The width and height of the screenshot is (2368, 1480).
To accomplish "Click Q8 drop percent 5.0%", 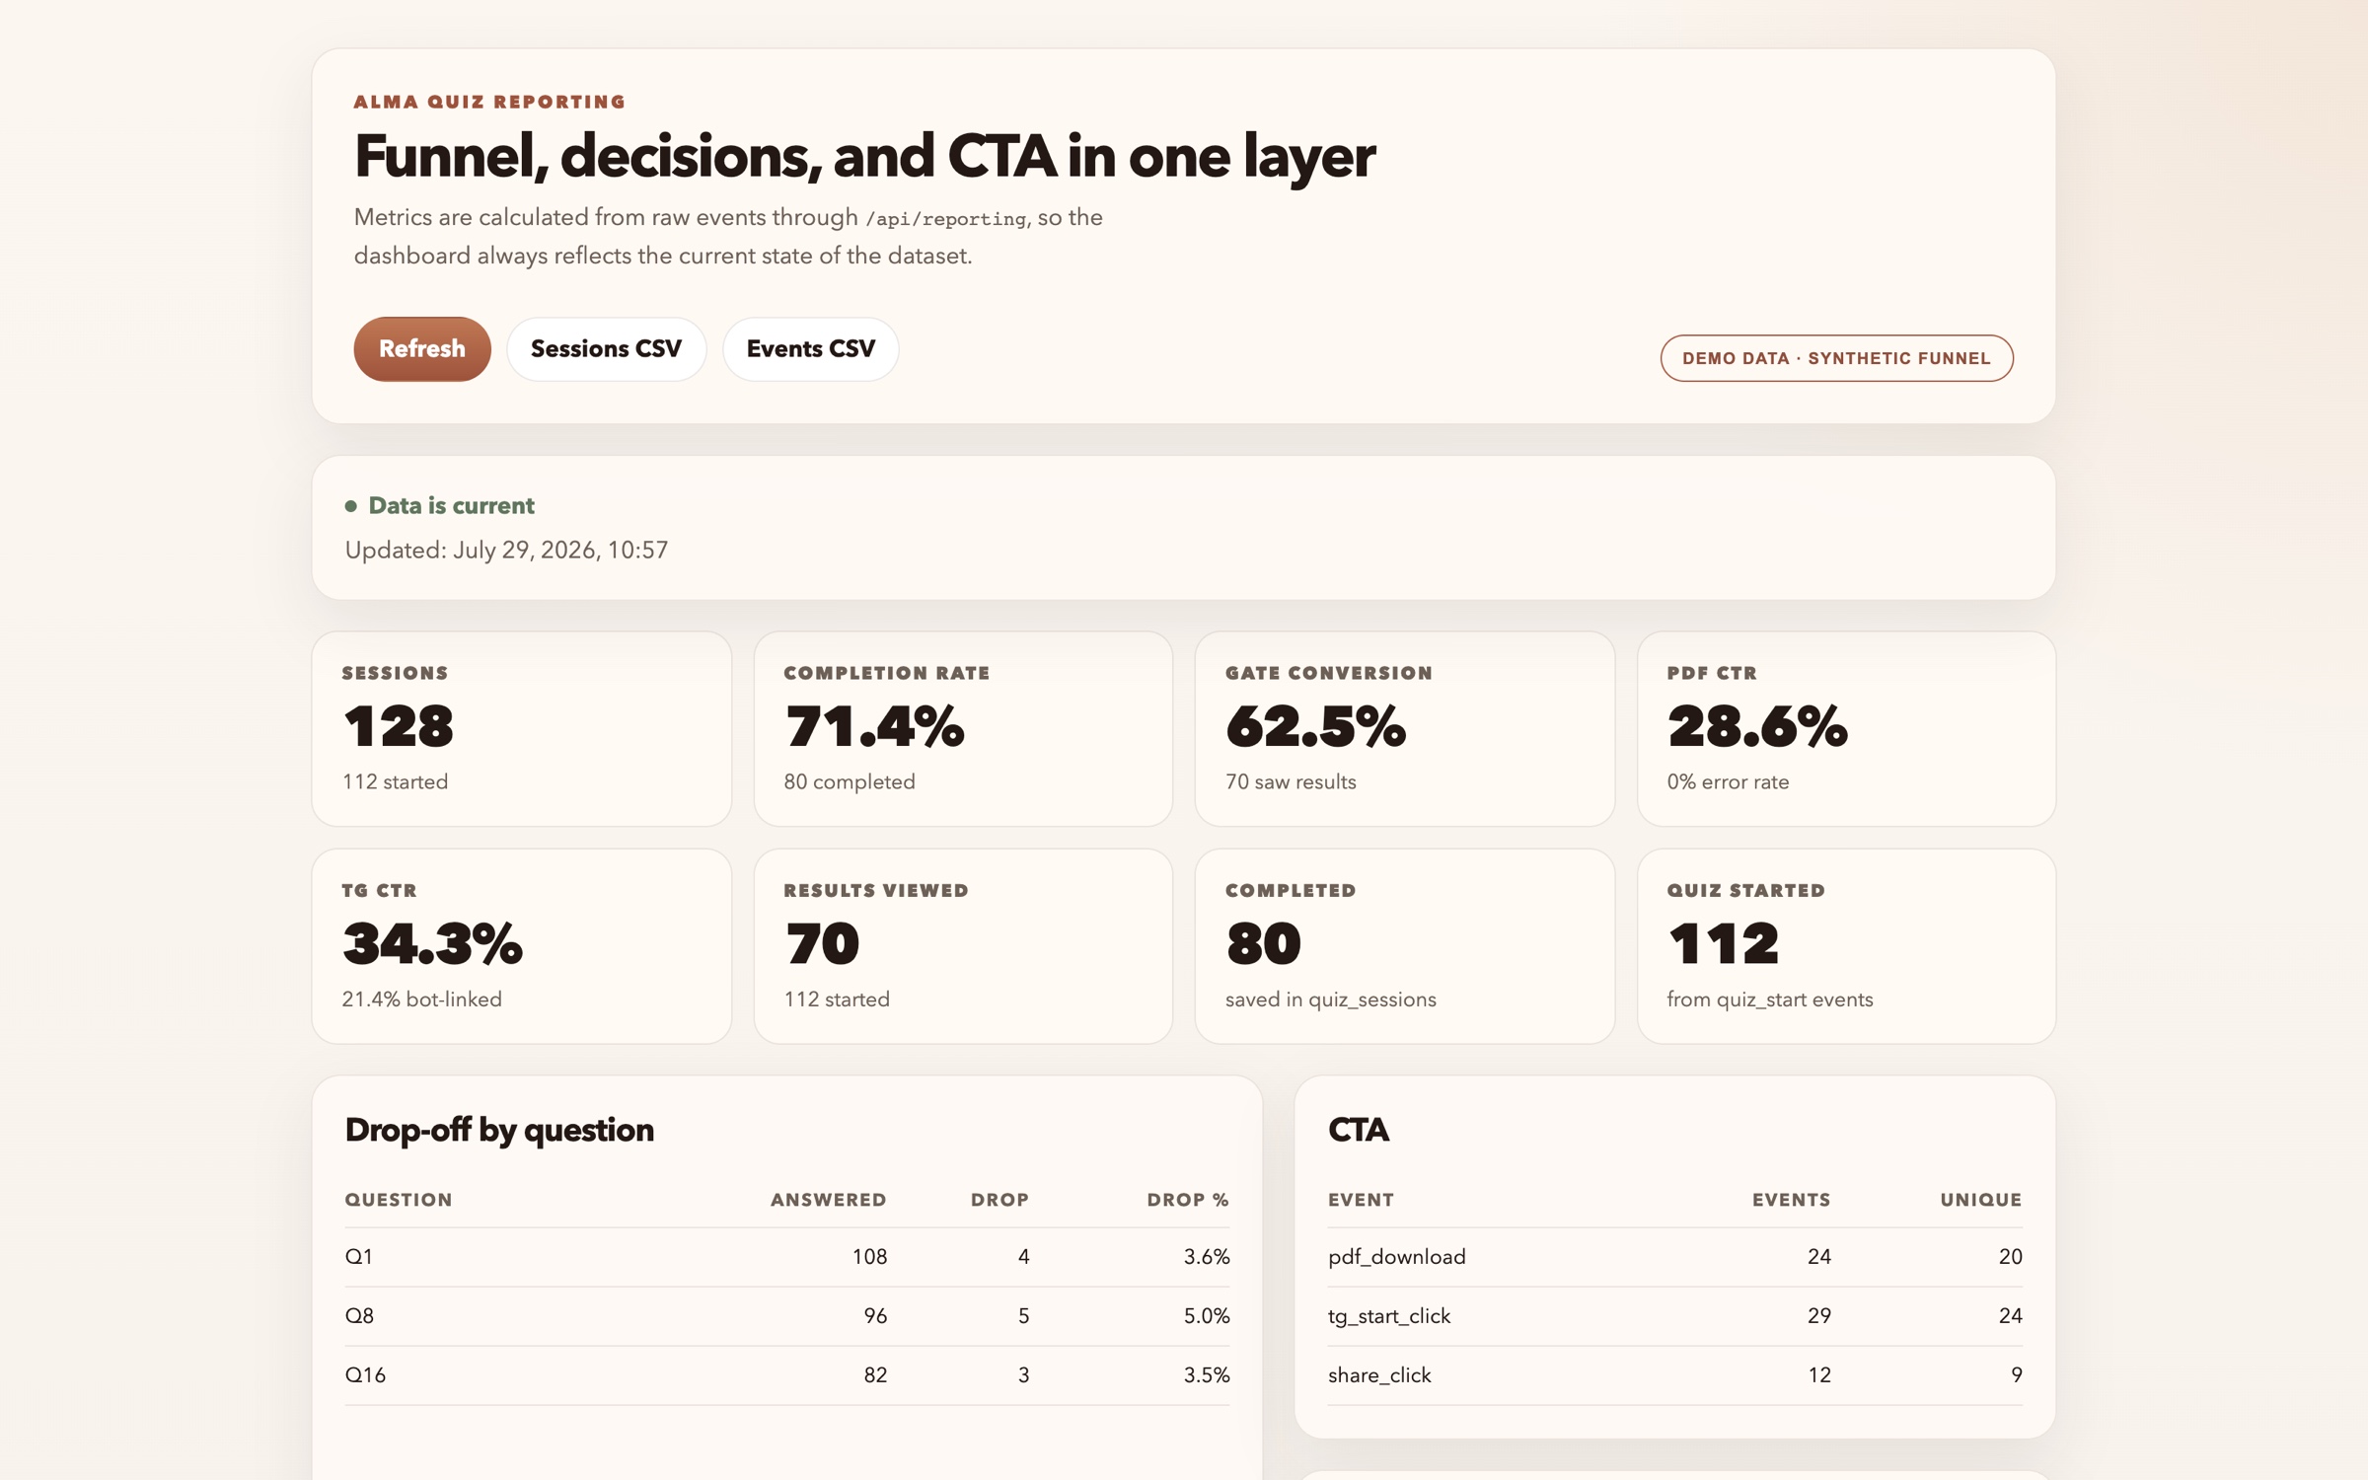I will (1207, 1316).
